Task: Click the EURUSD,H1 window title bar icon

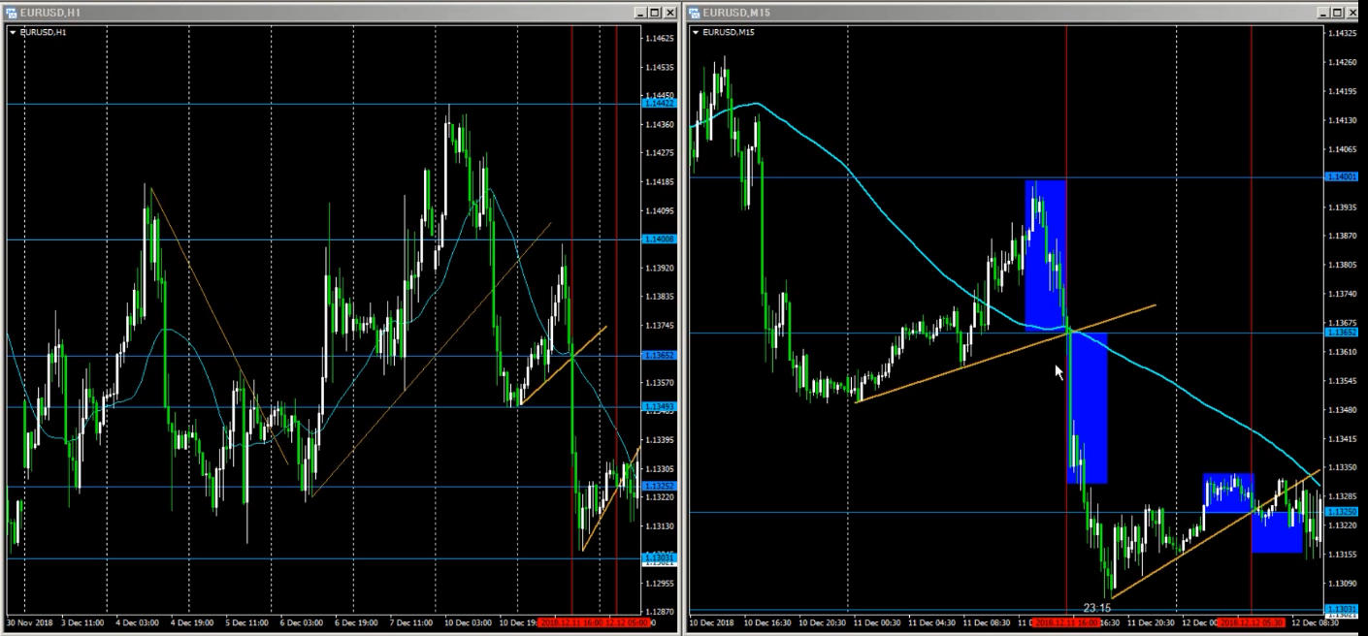Action: click(13, 13)
